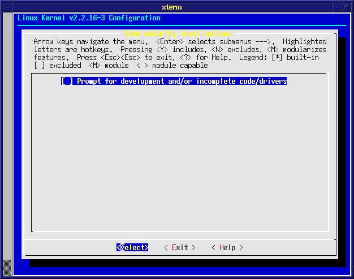
Task: Click the empty area inside the menu list box
Action: pos(180,158)
